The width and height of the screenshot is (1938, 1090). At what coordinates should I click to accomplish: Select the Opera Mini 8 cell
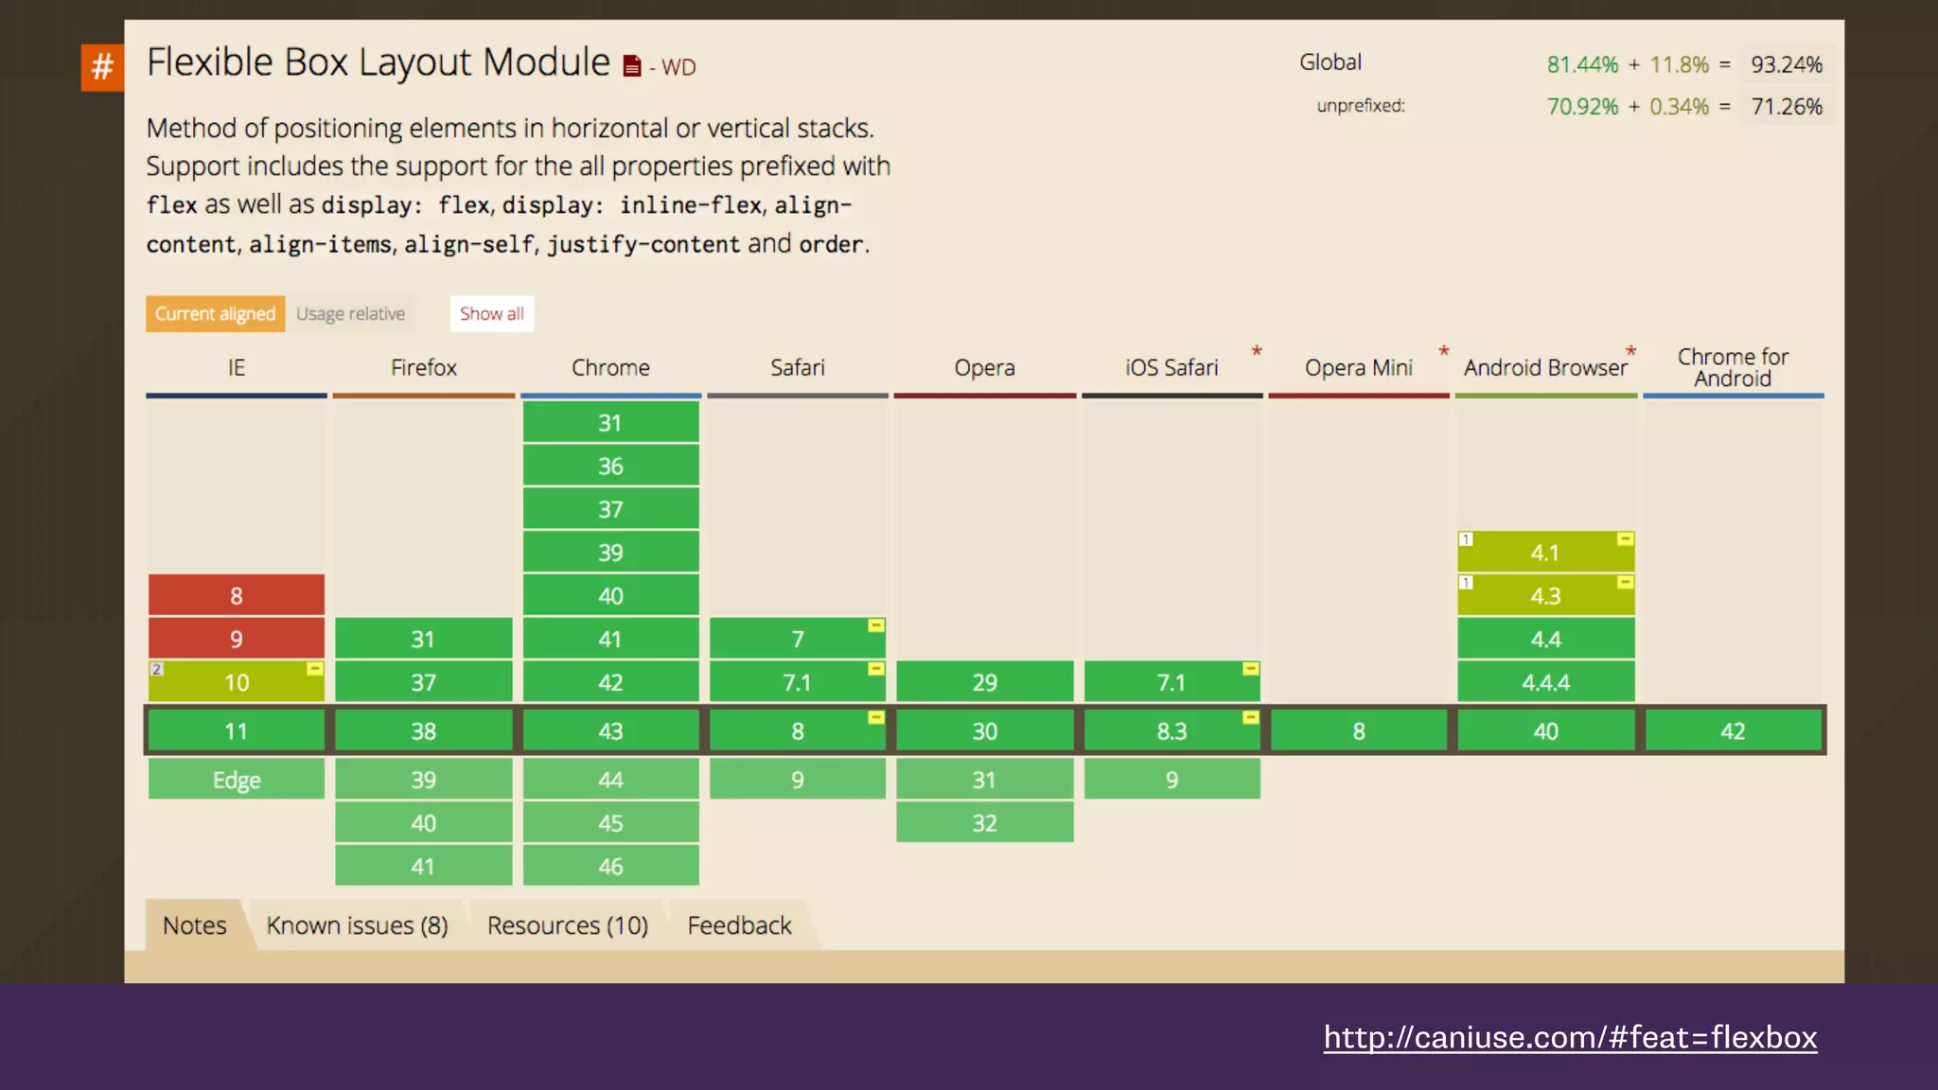[x=1359, y=730]
